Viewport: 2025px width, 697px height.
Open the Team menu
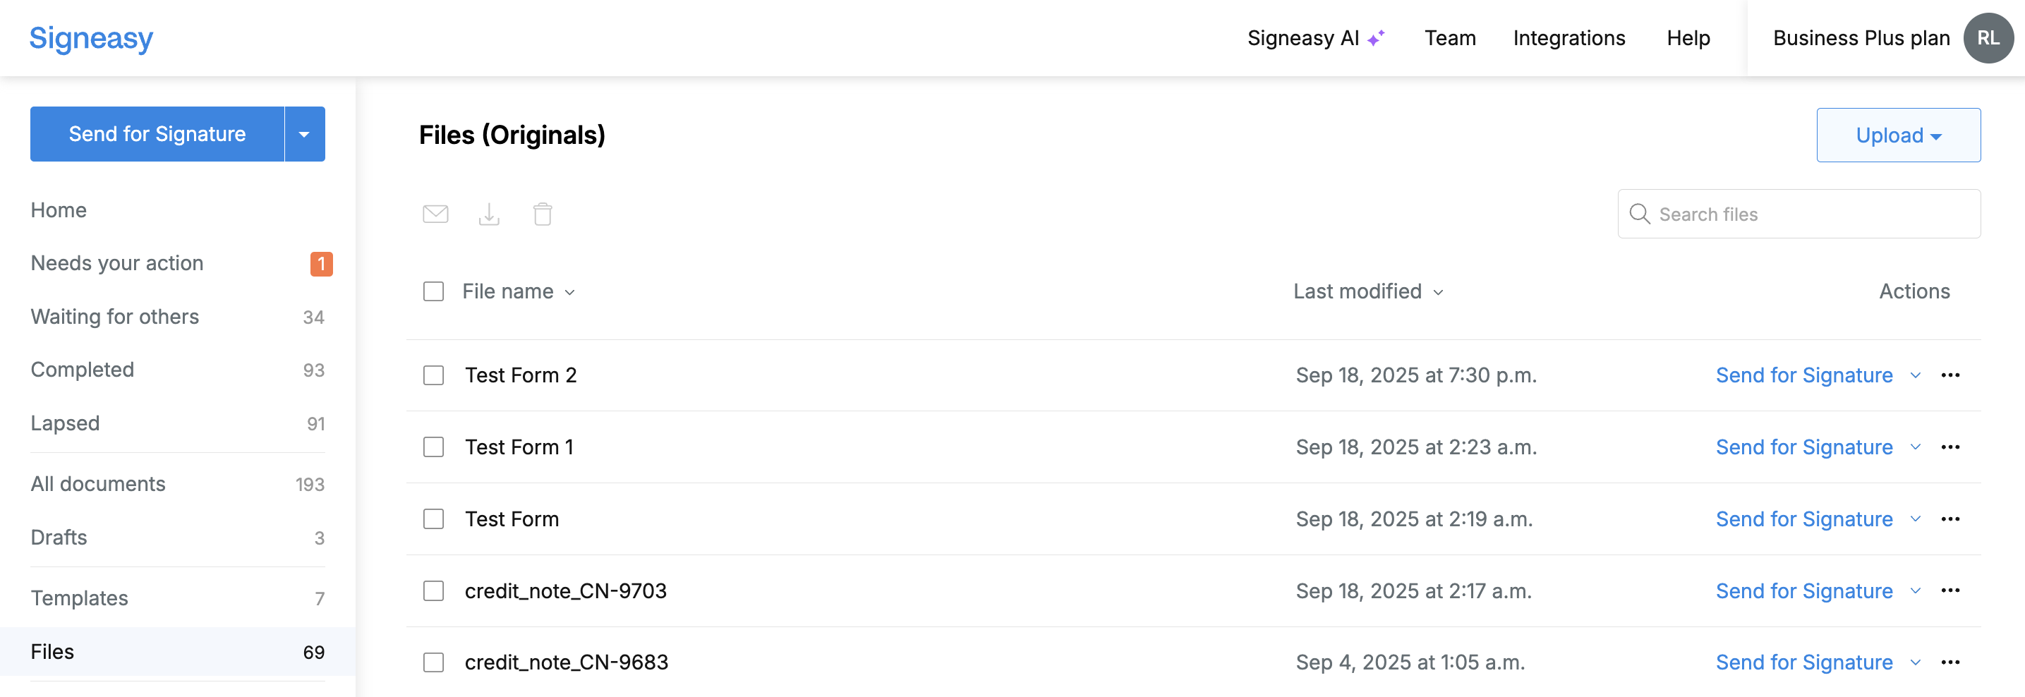pos(1449,37)
